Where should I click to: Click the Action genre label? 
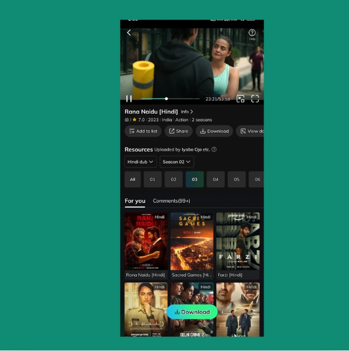point(182,120)
